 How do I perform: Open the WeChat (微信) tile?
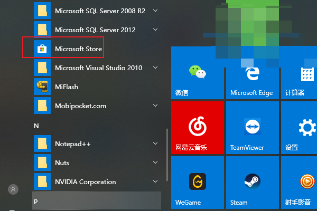click(198, 73)
